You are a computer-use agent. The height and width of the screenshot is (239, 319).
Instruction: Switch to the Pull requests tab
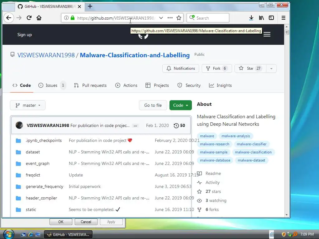[90, 85]
